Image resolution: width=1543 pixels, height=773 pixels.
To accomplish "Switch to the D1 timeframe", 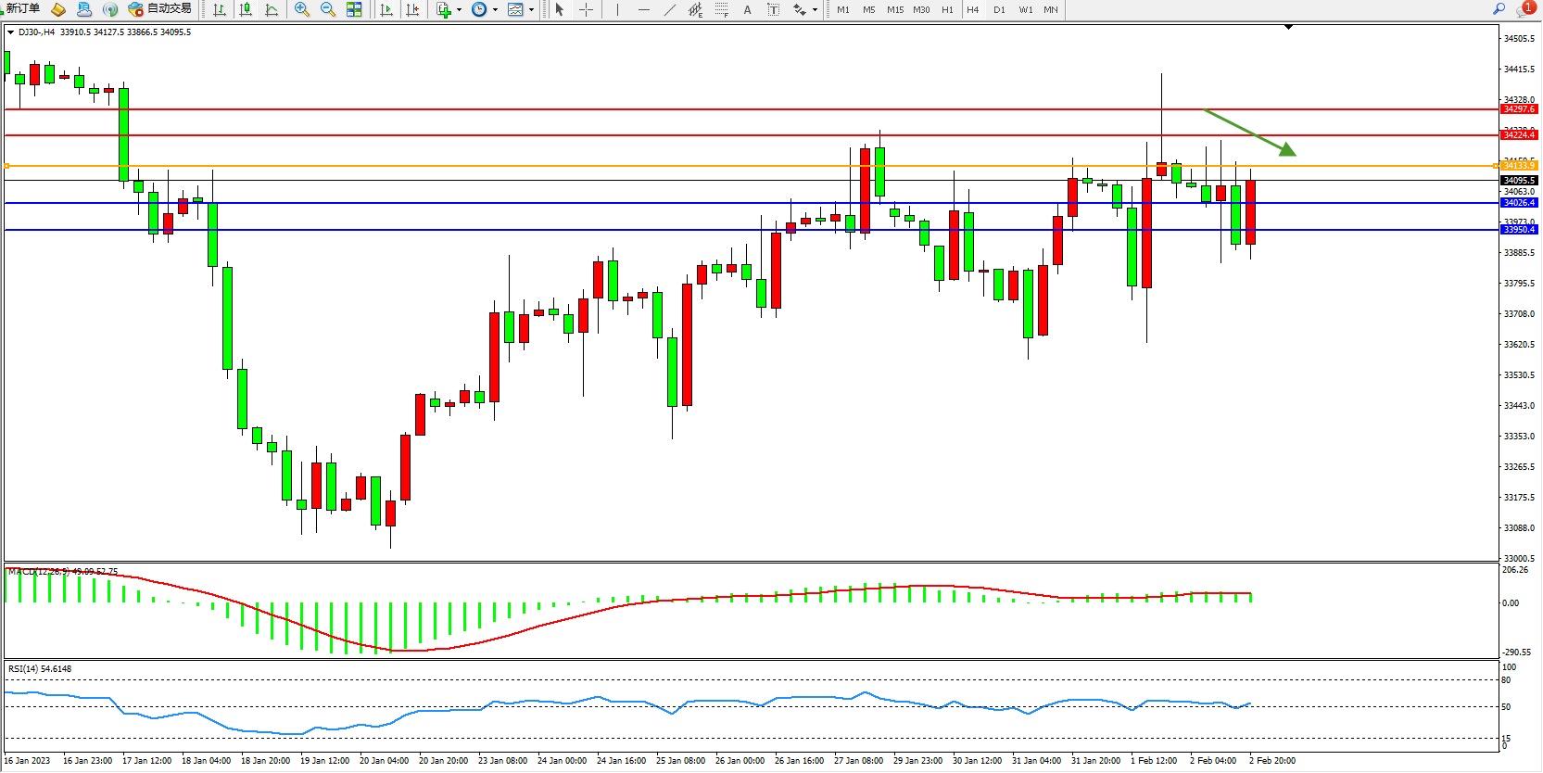I will [x=999, y=9].
